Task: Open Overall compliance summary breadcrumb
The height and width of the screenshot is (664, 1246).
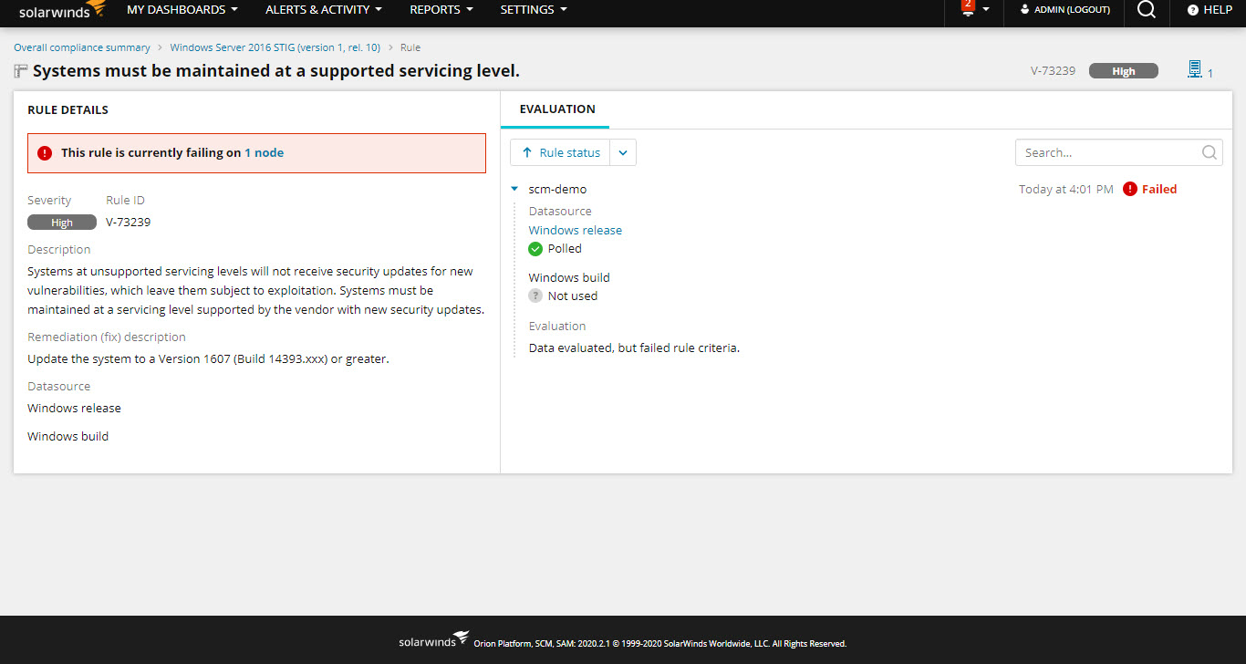Action: coord(82,47)
